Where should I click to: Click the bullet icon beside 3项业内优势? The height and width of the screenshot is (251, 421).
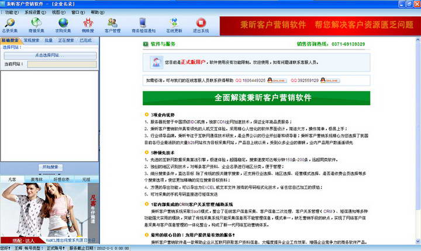point(146,115)
